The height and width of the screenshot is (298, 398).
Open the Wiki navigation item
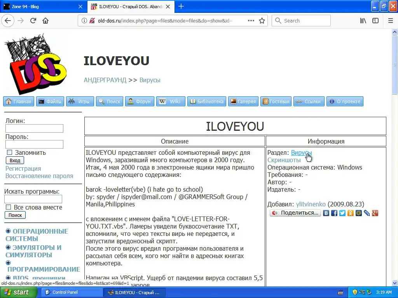click(x=171, y=101)
